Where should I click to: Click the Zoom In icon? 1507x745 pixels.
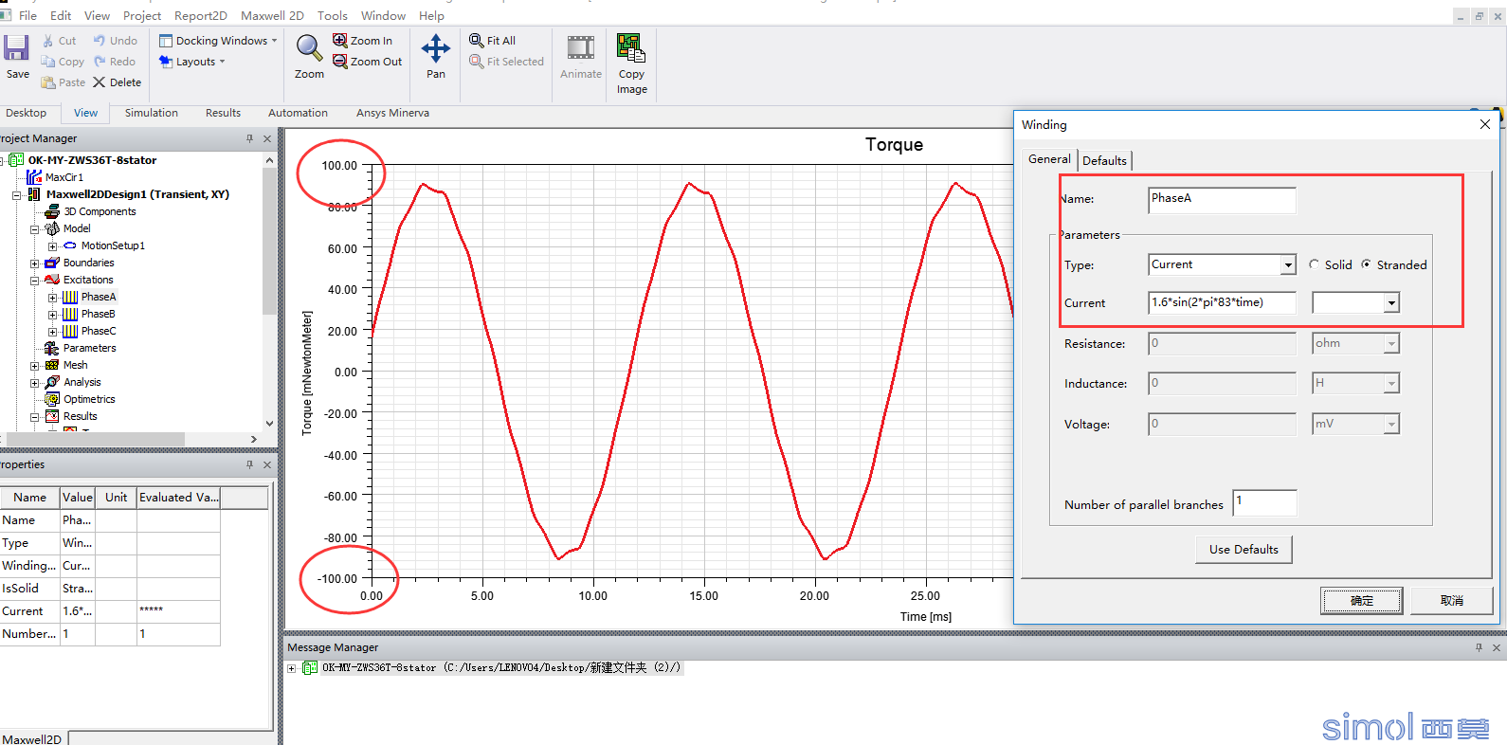(x=339, y=40)
